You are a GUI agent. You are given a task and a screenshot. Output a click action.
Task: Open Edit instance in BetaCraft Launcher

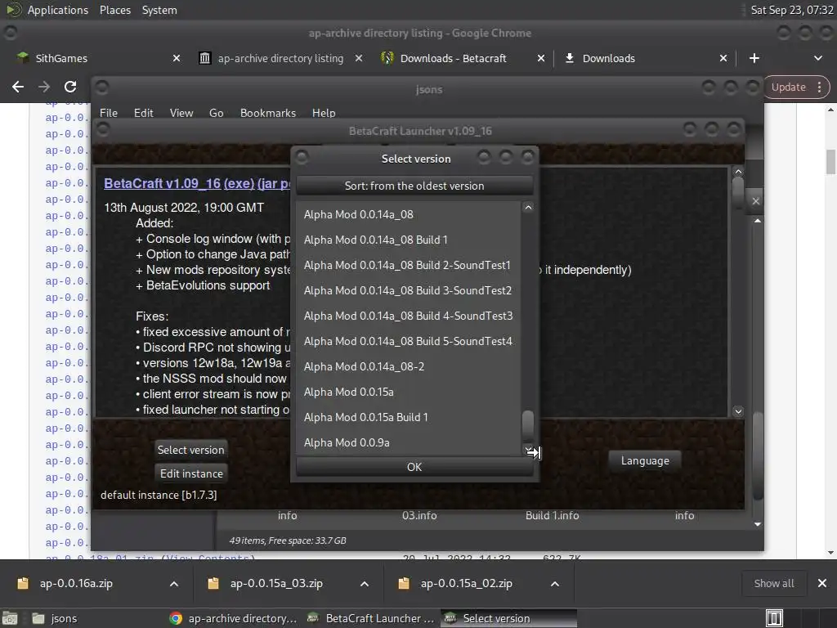coord(191,473)
